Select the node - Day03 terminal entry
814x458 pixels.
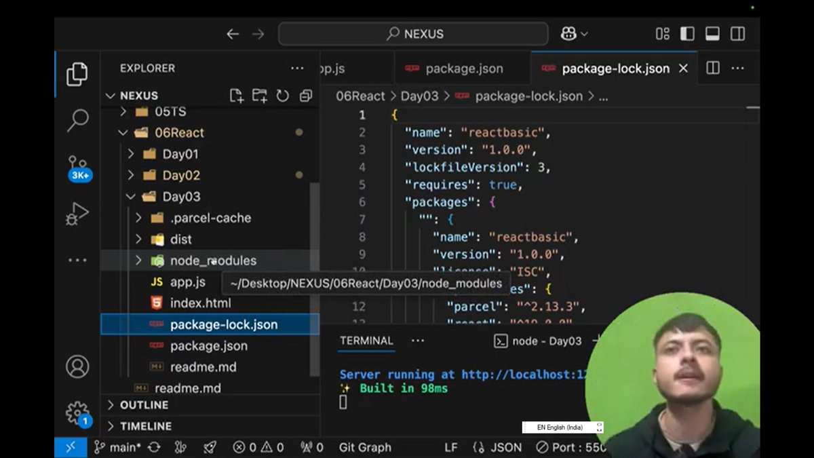coord(538,341)
